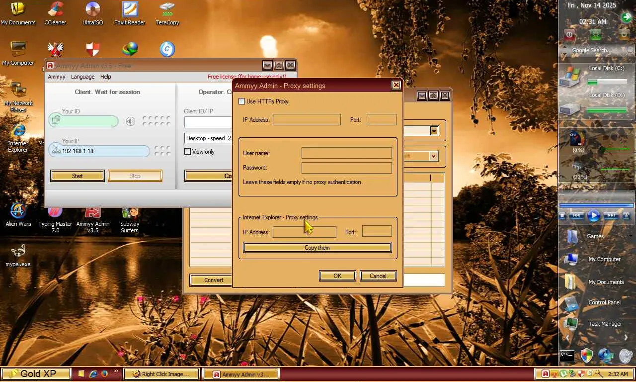This screenshot has height=382, width=636.
Task: Click the proxy Port field
Action: (x=382, y=119)
